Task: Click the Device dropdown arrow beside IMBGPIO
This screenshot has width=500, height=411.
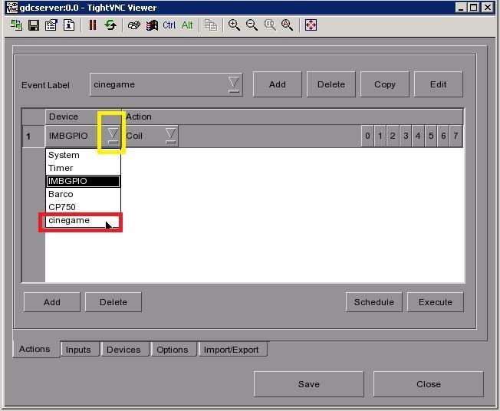Action: 113,136
